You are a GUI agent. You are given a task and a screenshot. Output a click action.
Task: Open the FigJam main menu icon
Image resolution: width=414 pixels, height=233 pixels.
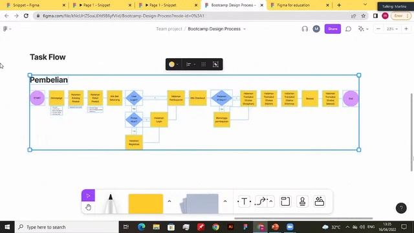[x=5, y=28]
